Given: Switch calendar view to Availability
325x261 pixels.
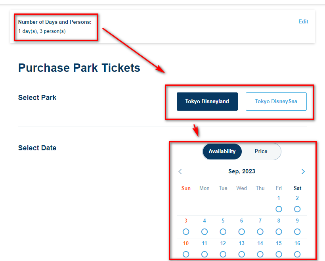Looking at the screenshot, I should pos(222,152).
